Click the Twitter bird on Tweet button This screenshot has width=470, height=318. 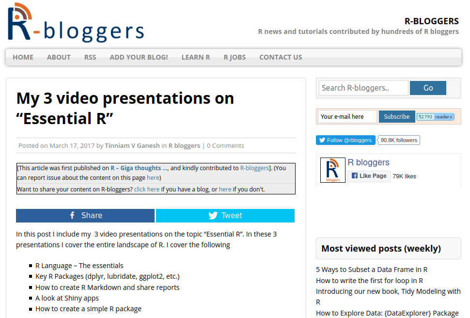click(x=213, y=215)
